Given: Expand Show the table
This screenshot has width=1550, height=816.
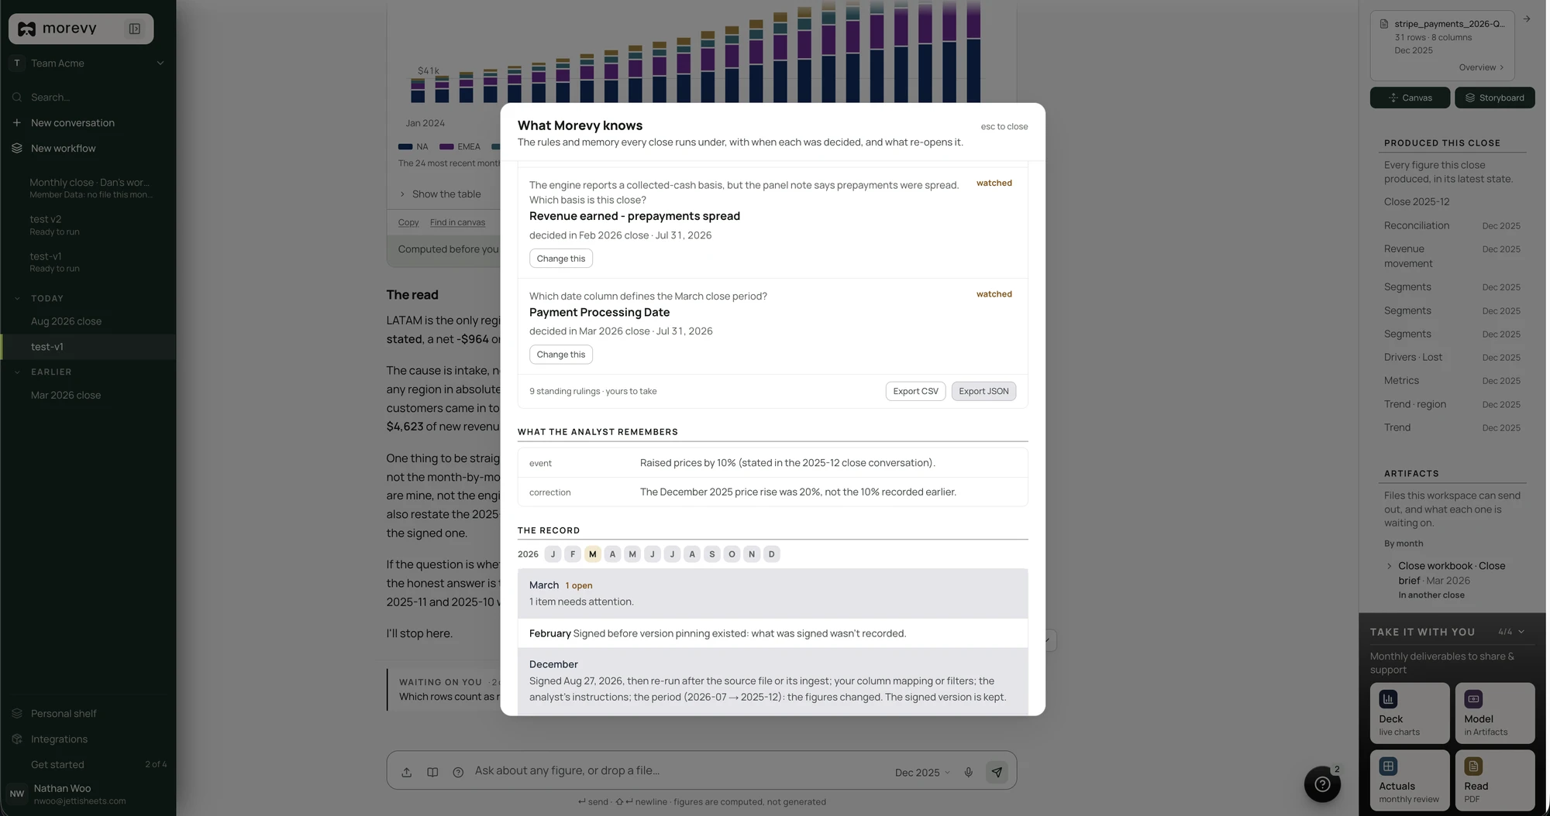Looking at the screenshot, I should (439, 194).
